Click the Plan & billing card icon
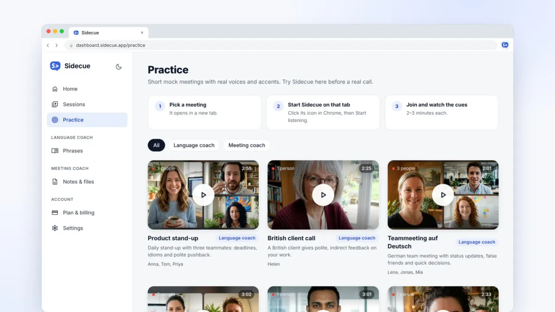555x312 pixels. coord(55,213)
